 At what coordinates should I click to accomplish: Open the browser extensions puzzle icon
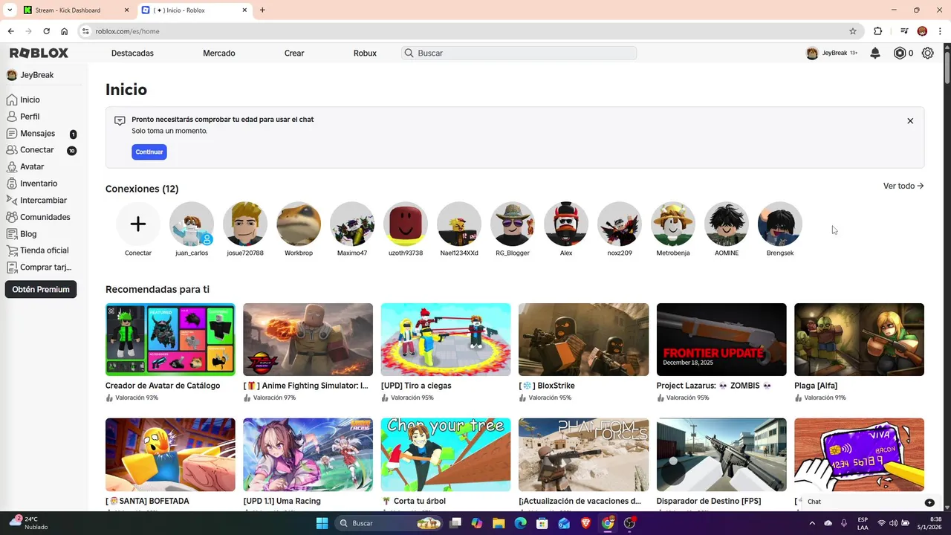(878, 31)
